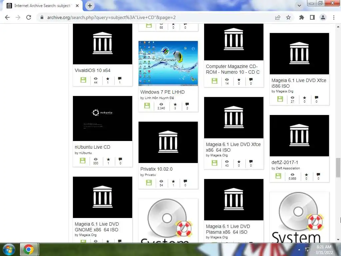Open the Chrome profile avatar
Image resolution: width=341 pixels, height=256 pixels.
(x=323, y=17)
